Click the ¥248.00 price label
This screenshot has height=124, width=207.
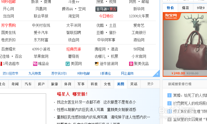click(x=178, y=73)
